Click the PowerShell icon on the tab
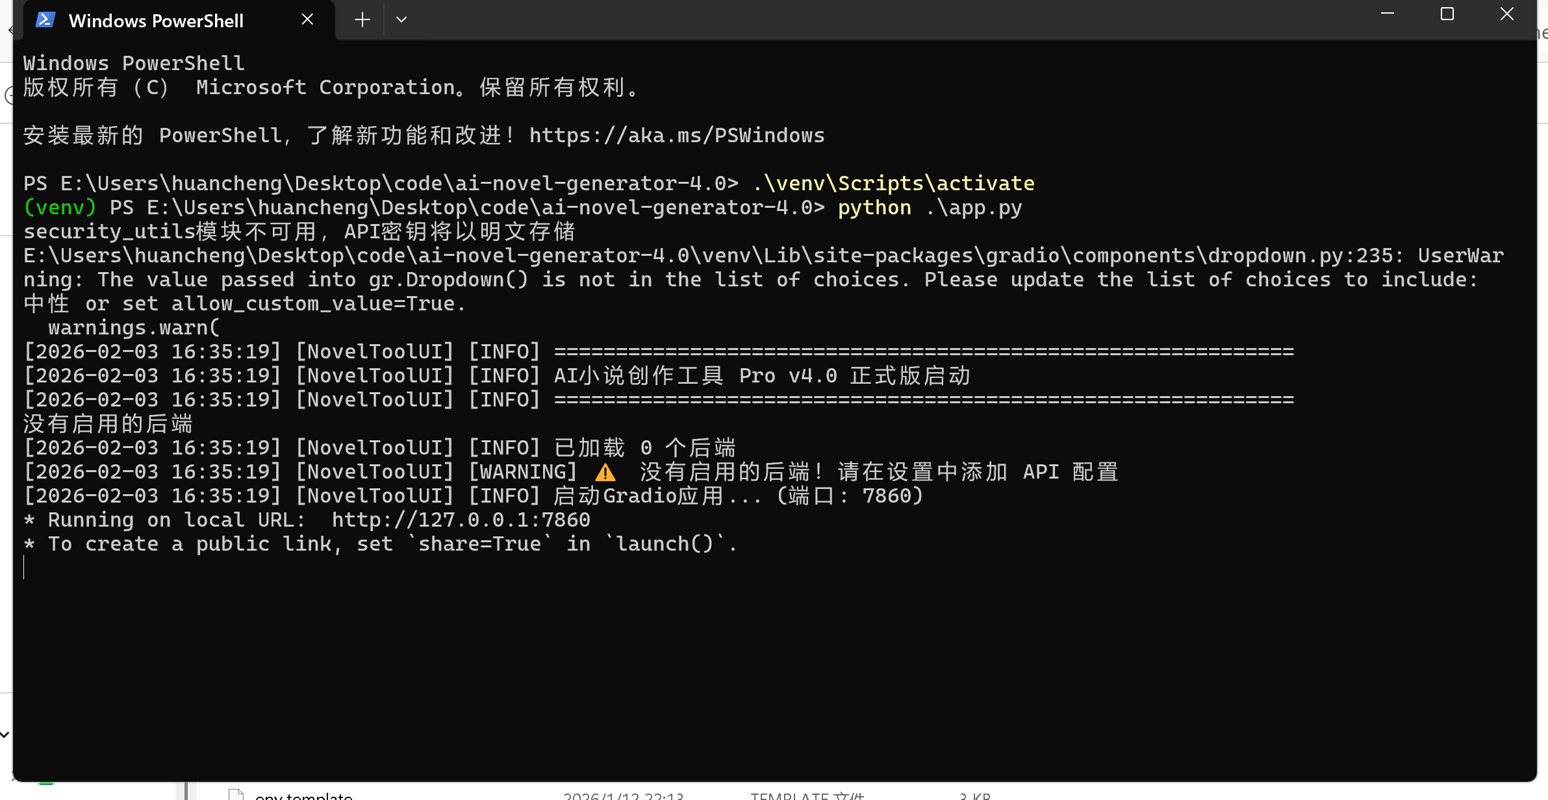Viewport: 1548px width, 800px height. pyautogui.click(x=45, y=20)
